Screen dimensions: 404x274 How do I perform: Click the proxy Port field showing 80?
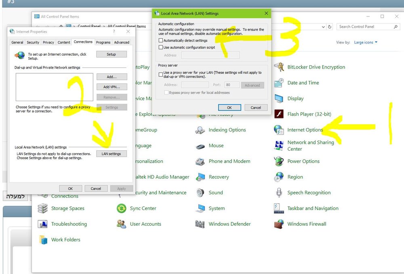point(231,85)
